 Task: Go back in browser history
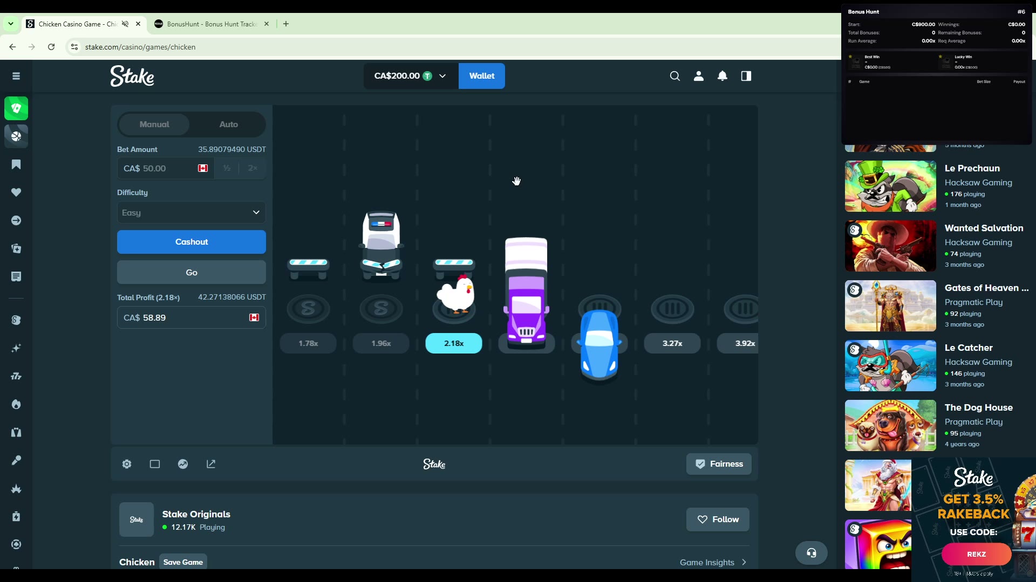[12, 47]
